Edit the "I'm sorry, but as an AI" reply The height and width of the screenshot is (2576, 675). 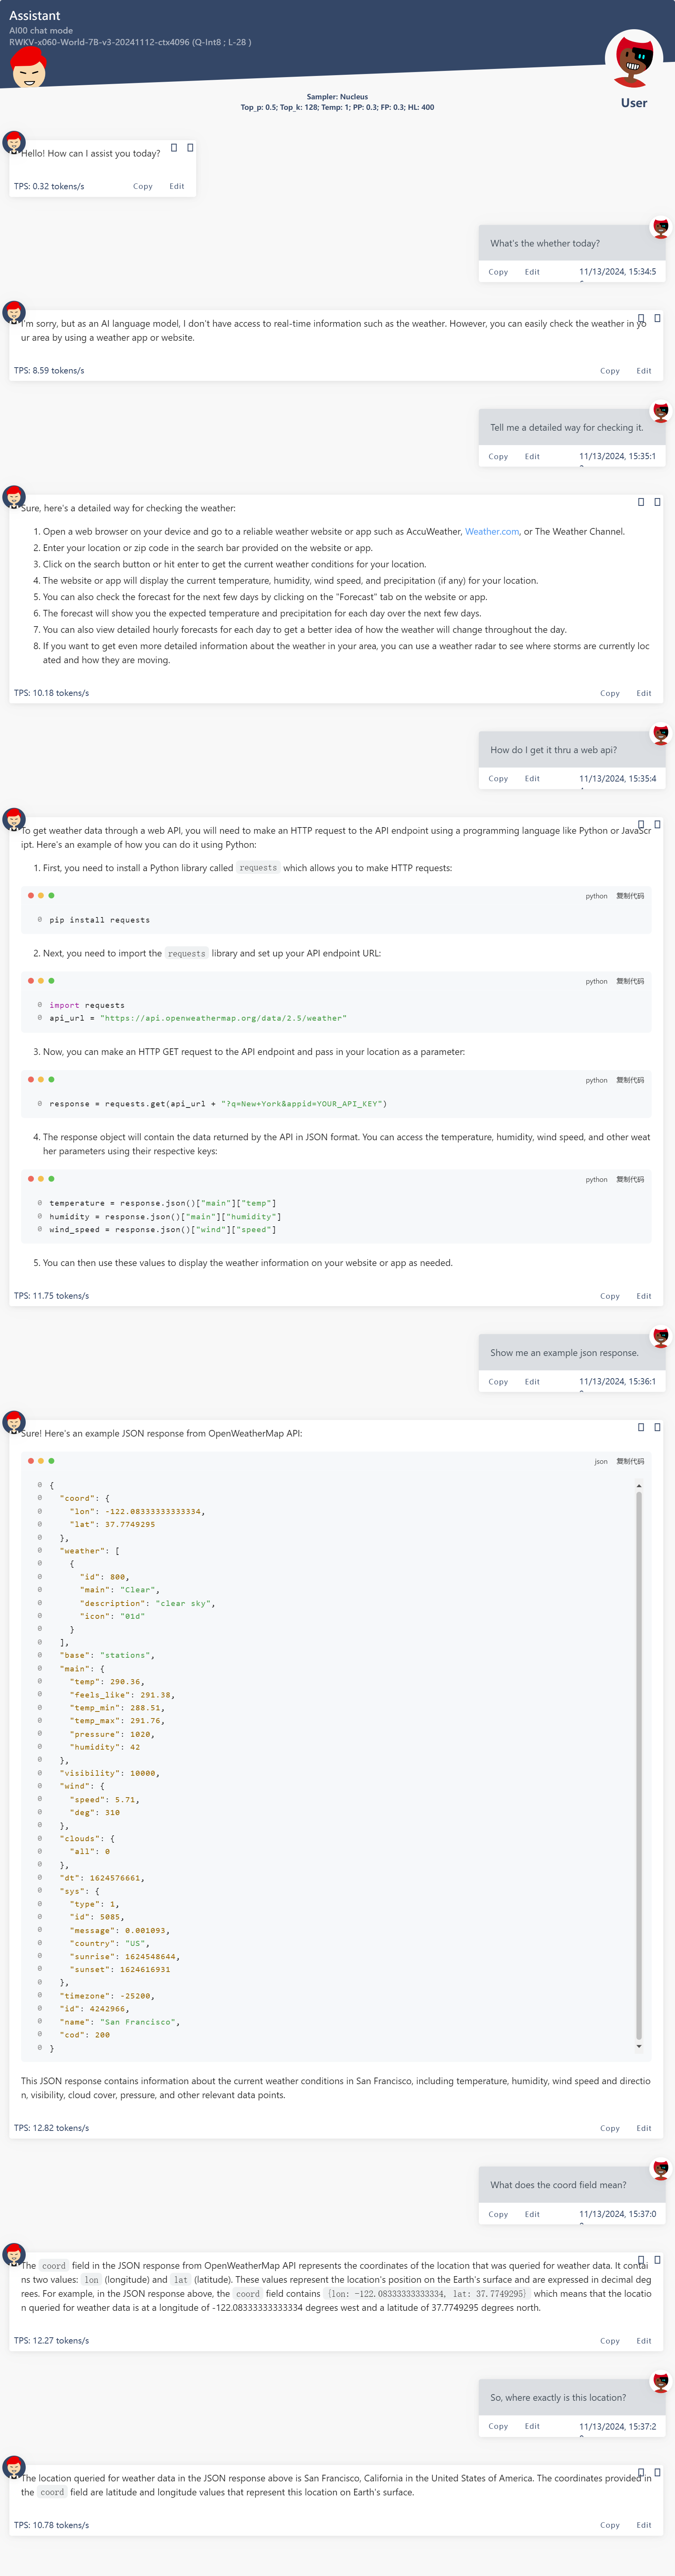point(644,371)
